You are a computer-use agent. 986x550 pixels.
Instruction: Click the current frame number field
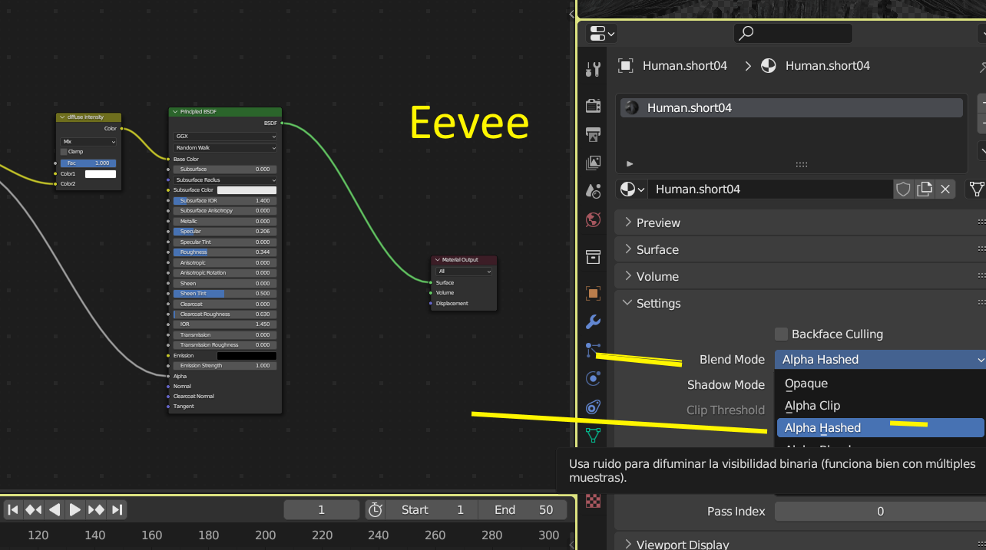coord(322,509)
